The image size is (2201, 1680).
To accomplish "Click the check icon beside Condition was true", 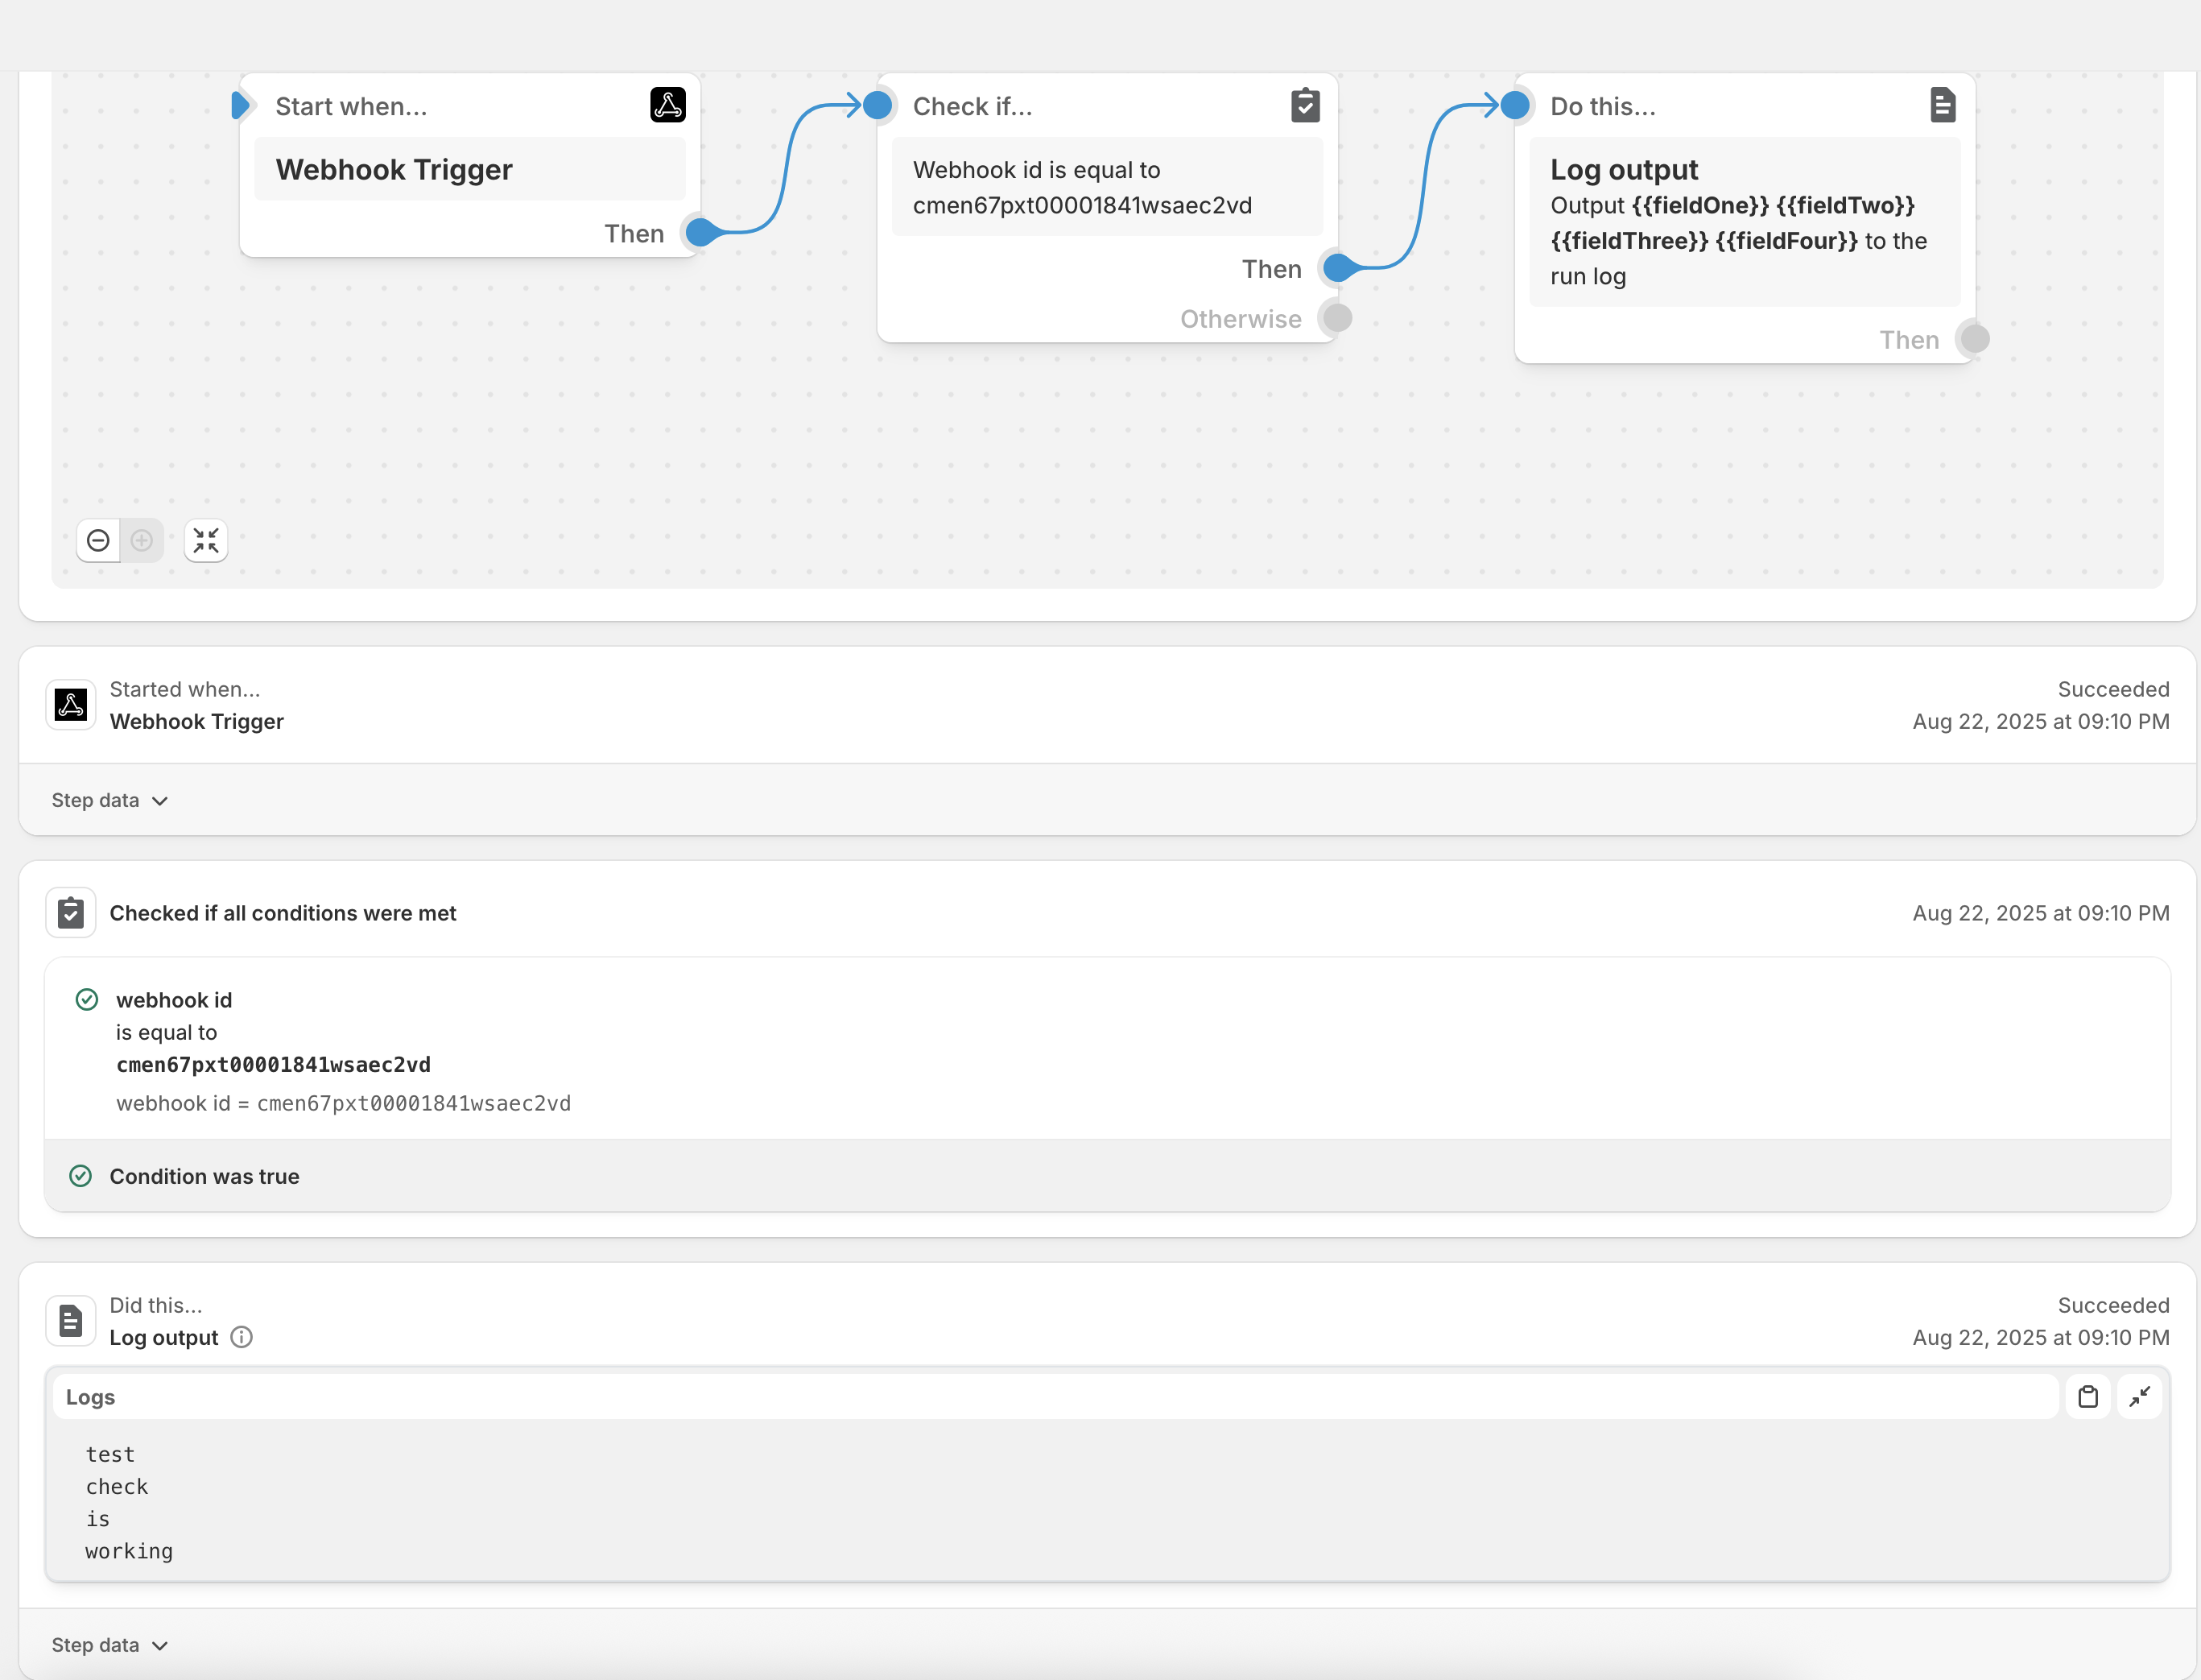I will pos(81,1176).
